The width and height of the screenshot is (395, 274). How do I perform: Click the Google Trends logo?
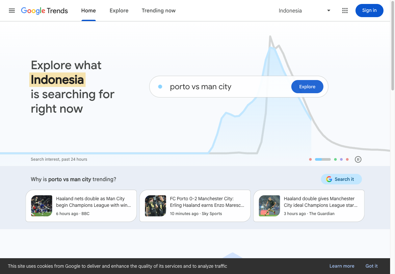[x=44, y=11]
